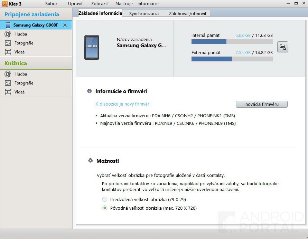This screenshot has height=239, width=308.
Task: Switch to the Zálohovať/obnoviť tab
Action: click(188, 13)
